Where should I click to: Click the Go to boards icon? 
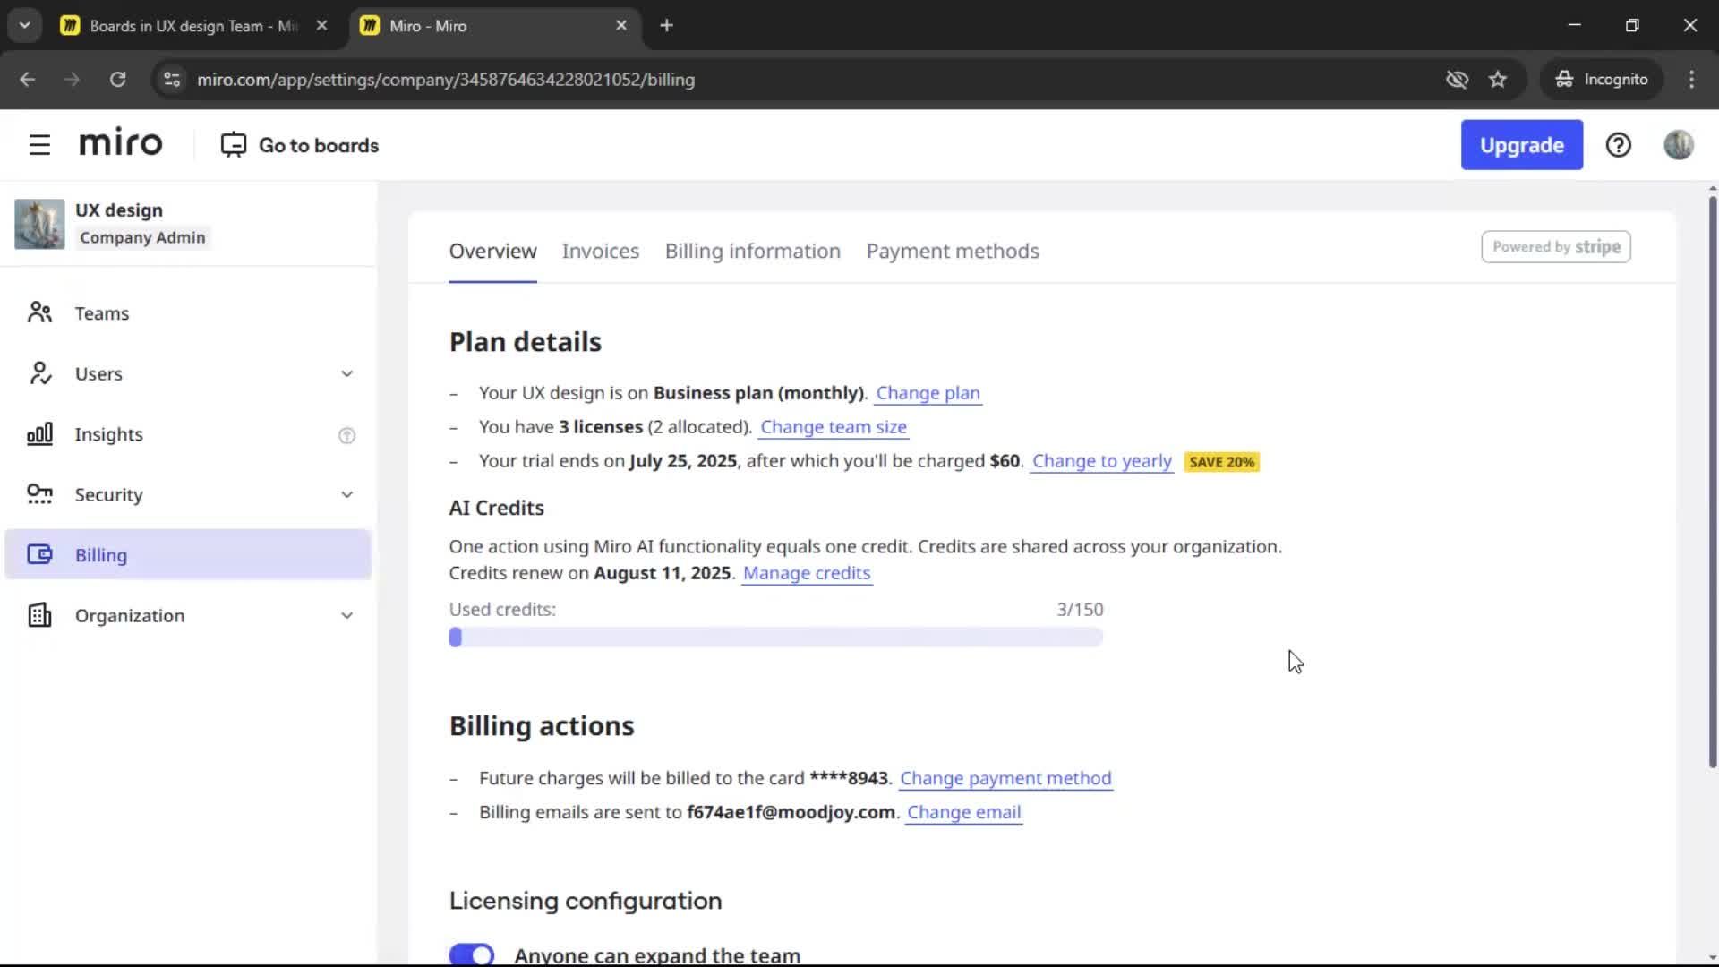[234, 145]
